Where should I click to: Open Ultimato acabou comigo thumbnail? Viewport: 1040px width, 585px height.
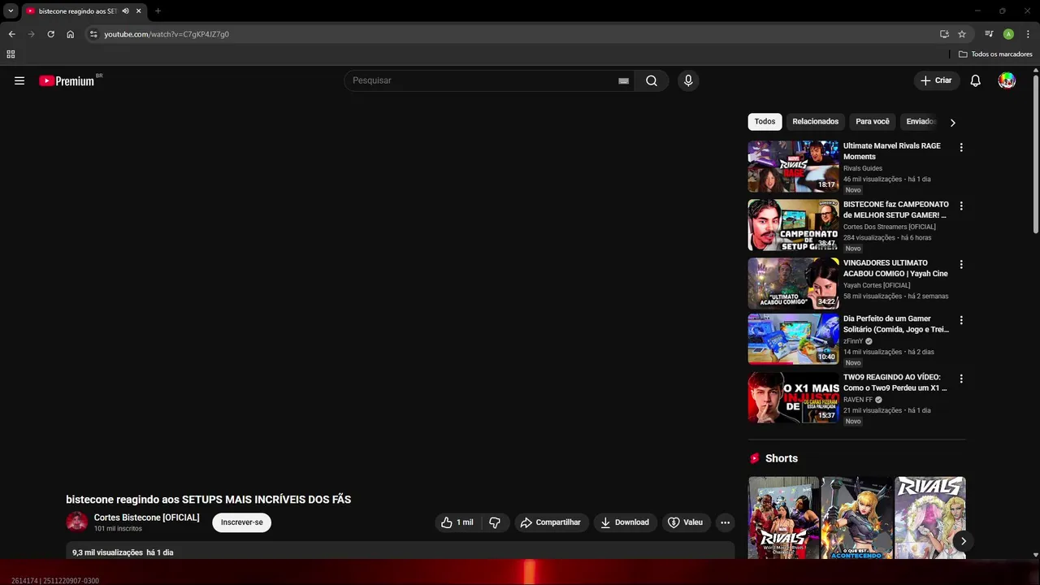click(793, 284)
